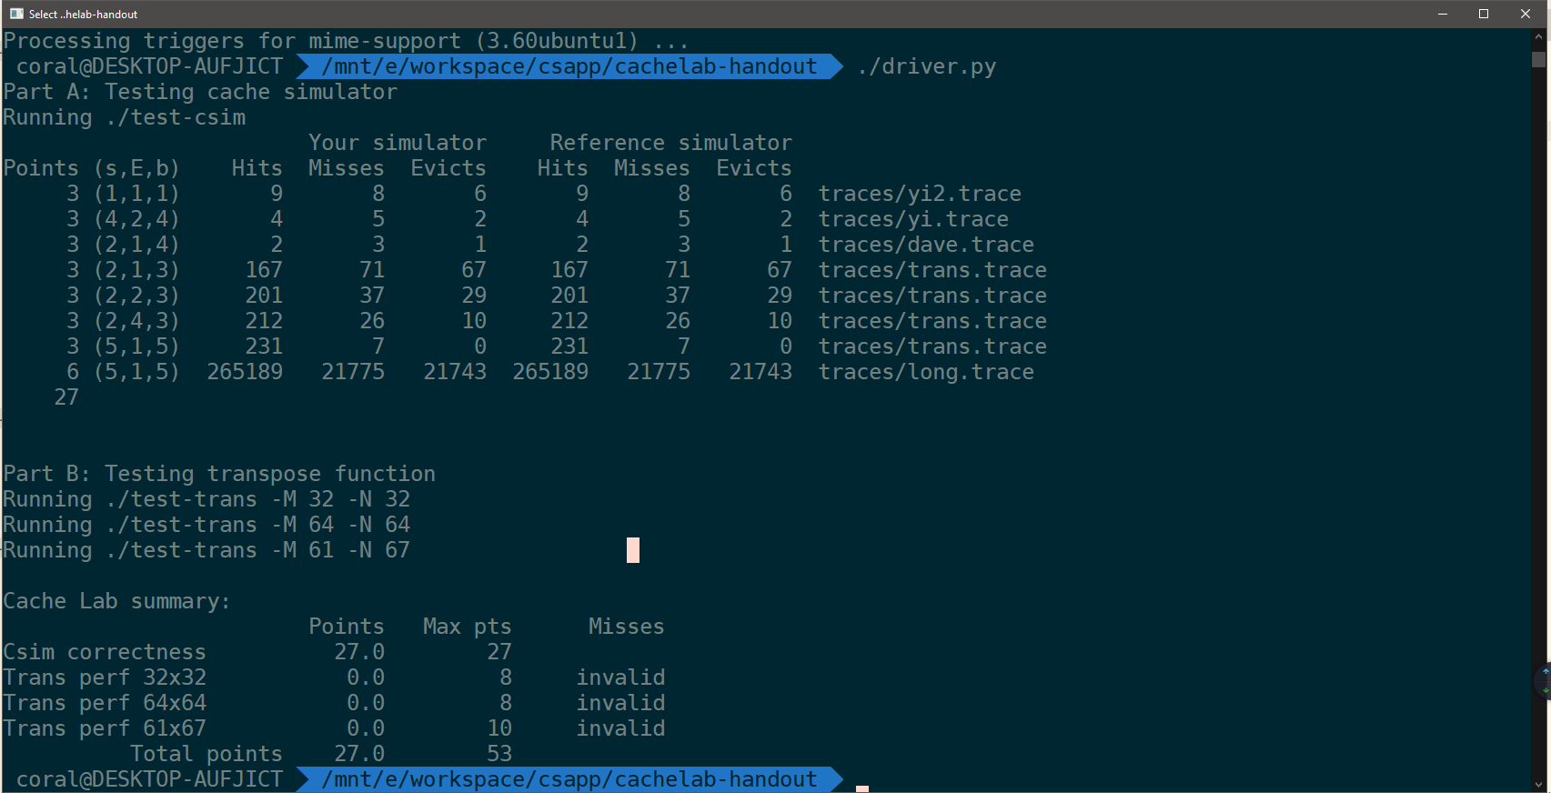
Task: Minimize the helab-handout terminal window
Action: (x=1442, y=14)
